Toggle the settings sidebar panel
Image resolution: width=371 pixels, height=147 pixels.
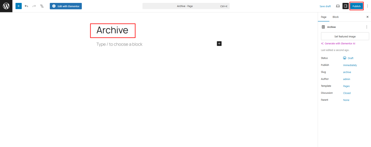click(x=345, y=6)
